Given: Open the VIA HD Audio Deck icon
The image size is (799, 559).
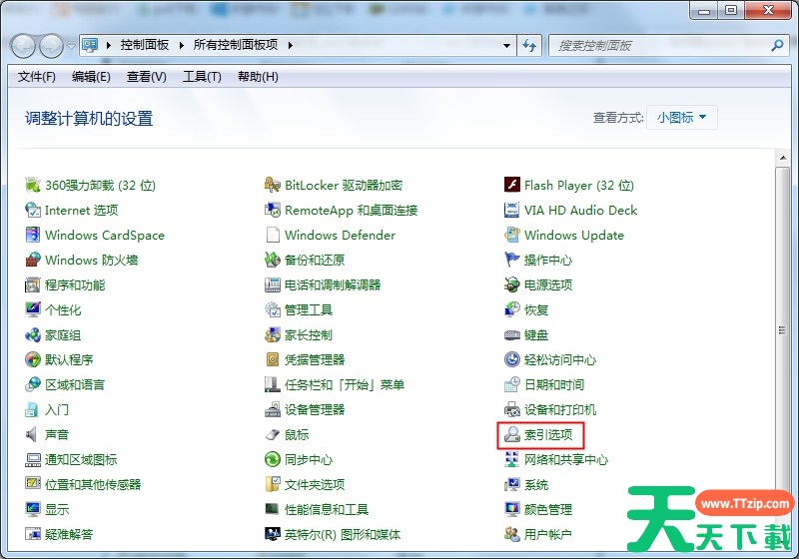Looking at the screenshot, I should pos(512,210).
